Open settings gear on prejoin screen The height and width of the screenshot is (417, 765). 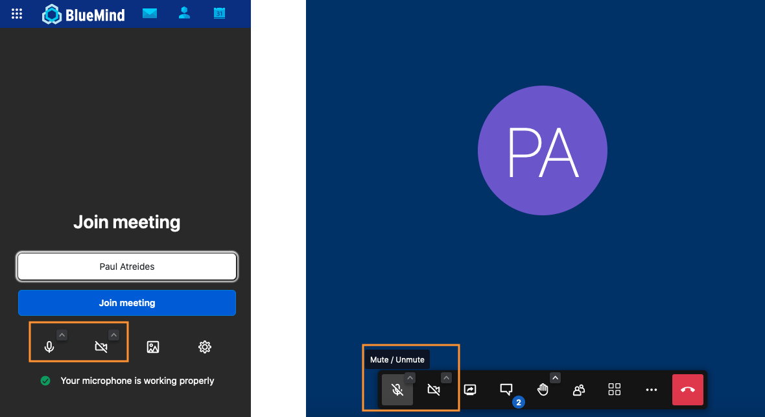tap(205, 347)
